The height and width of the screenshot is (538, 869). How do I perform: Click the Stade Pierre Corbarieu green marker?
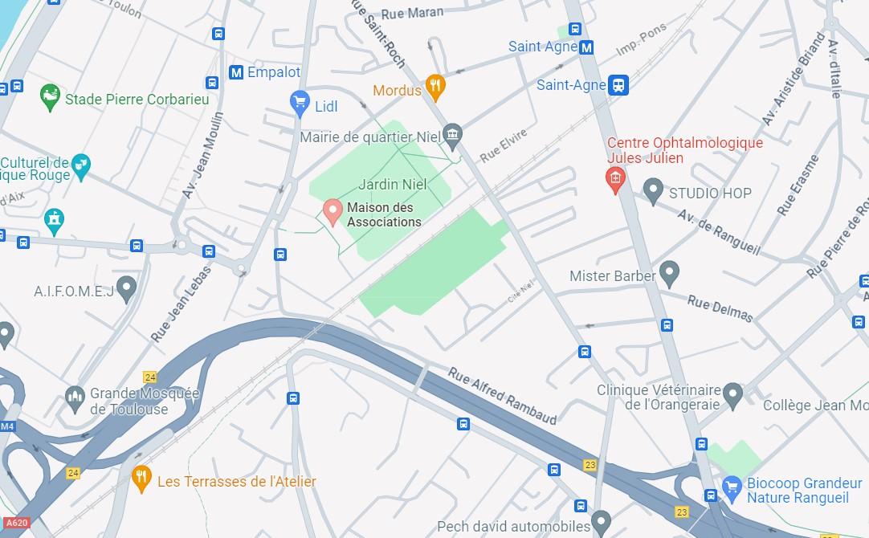(x=50, y=97)
